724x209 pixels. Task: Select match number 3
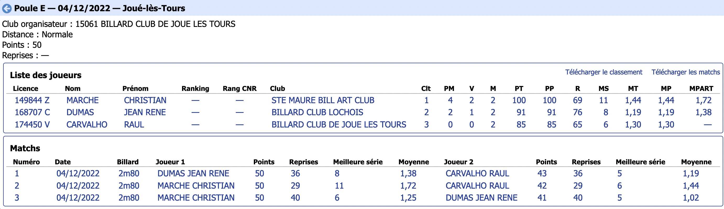pos(17,198)
